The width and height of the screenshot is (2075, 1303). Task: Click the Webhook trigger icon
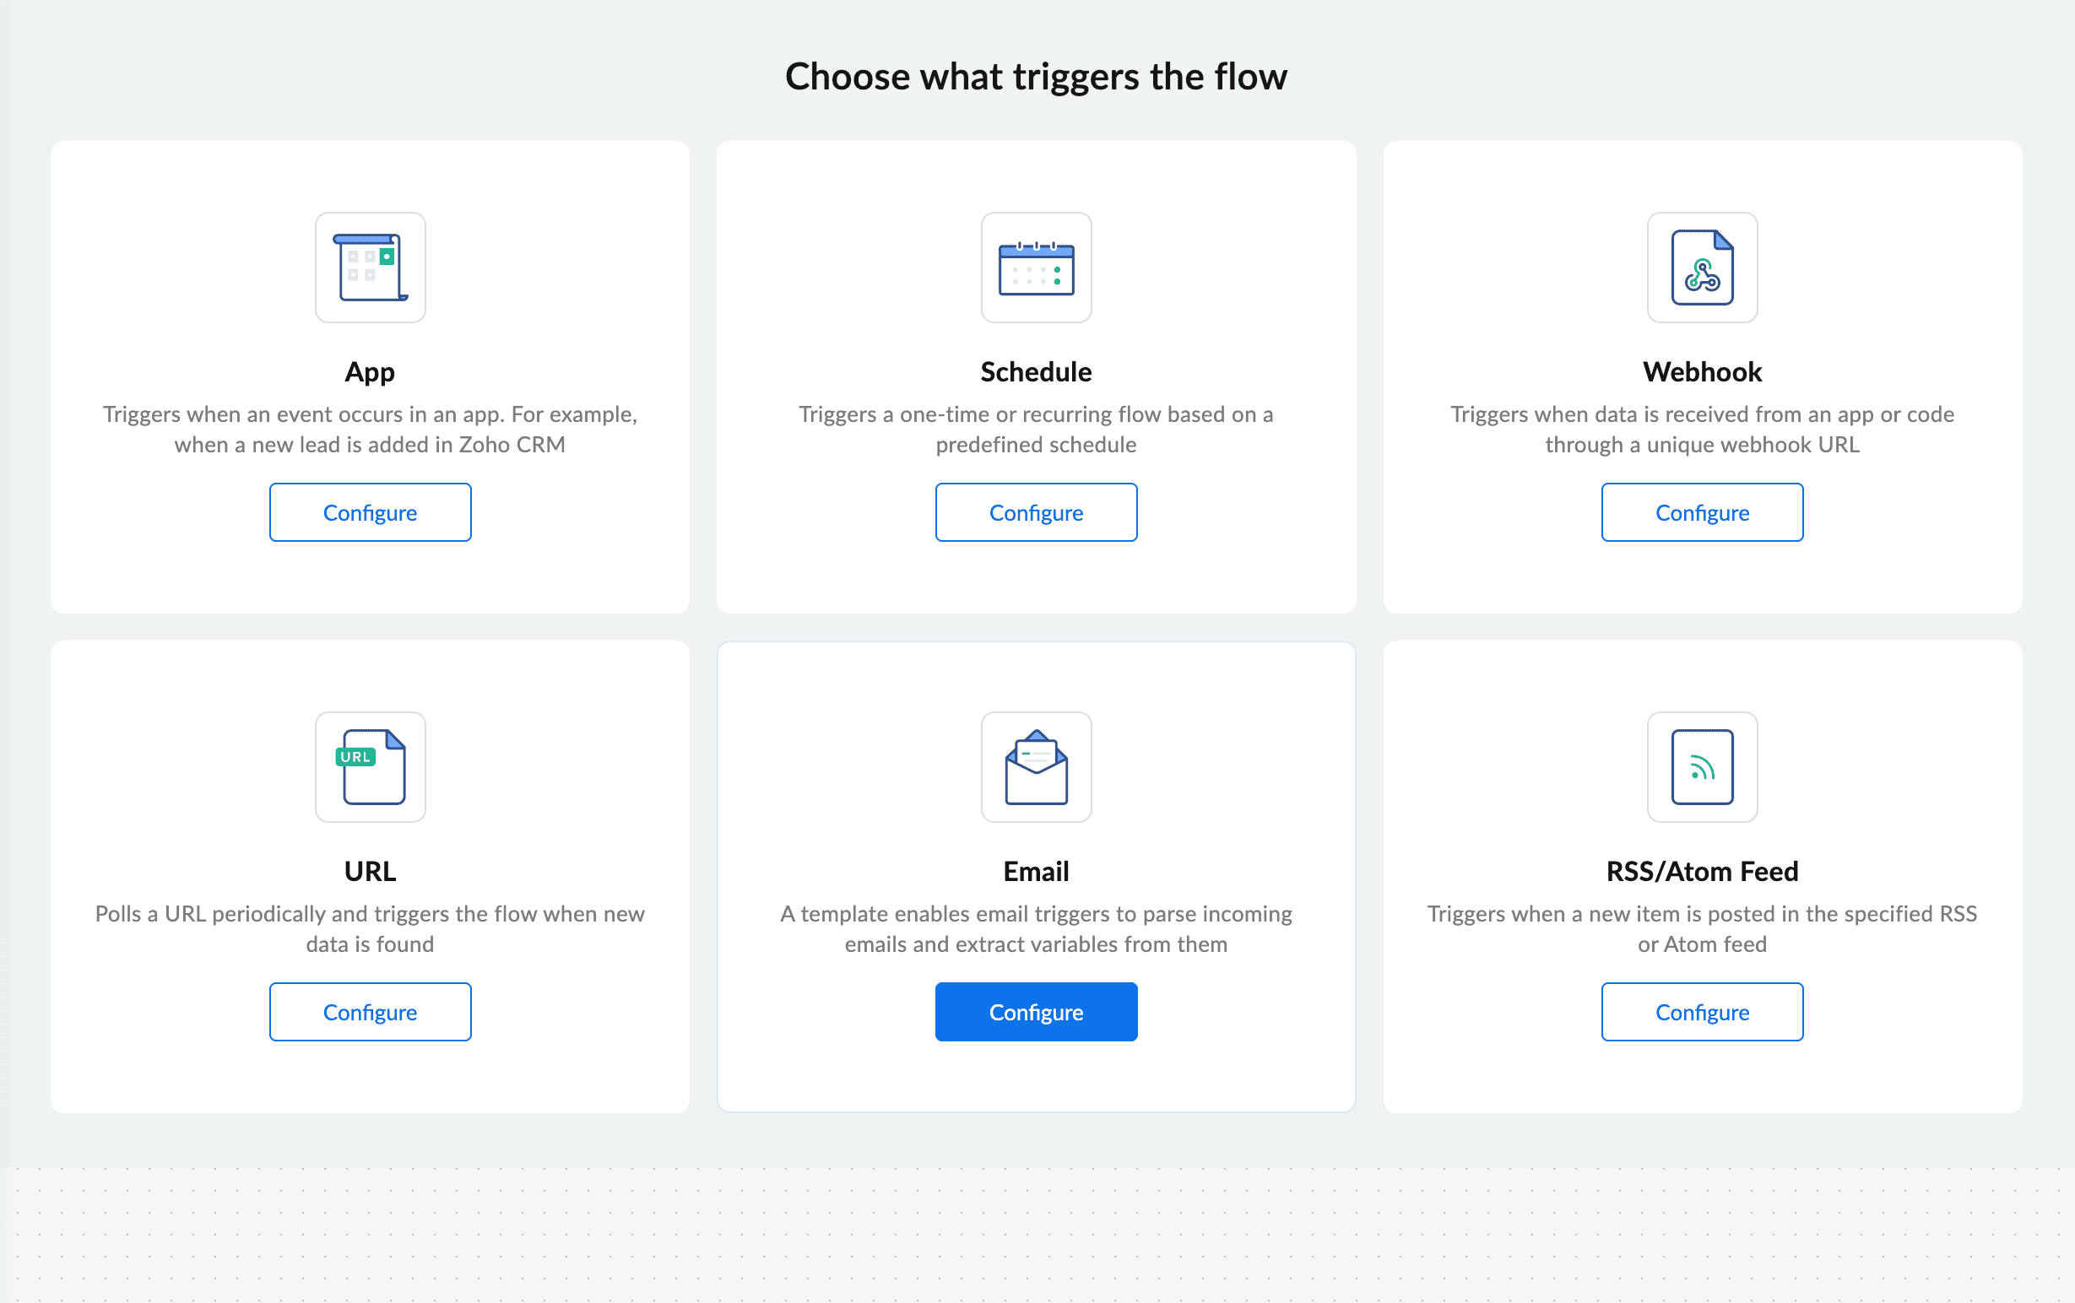pyautogui.click(x=1702, y=267)
